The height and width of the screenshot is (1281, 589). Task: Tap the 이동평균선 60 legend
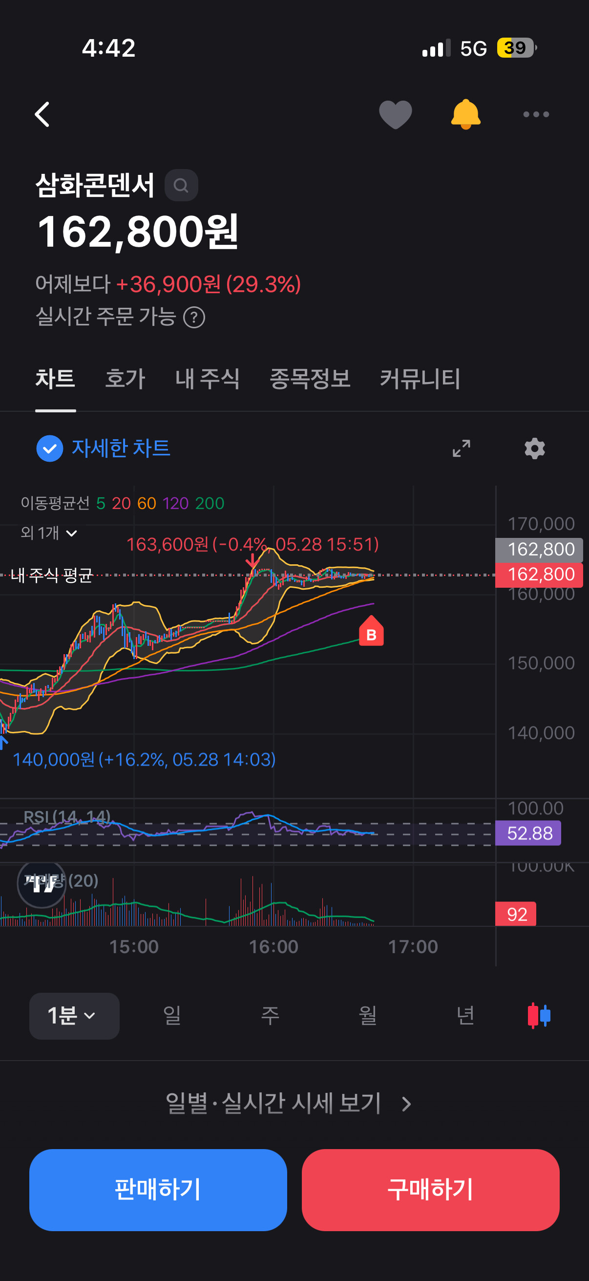147,503
